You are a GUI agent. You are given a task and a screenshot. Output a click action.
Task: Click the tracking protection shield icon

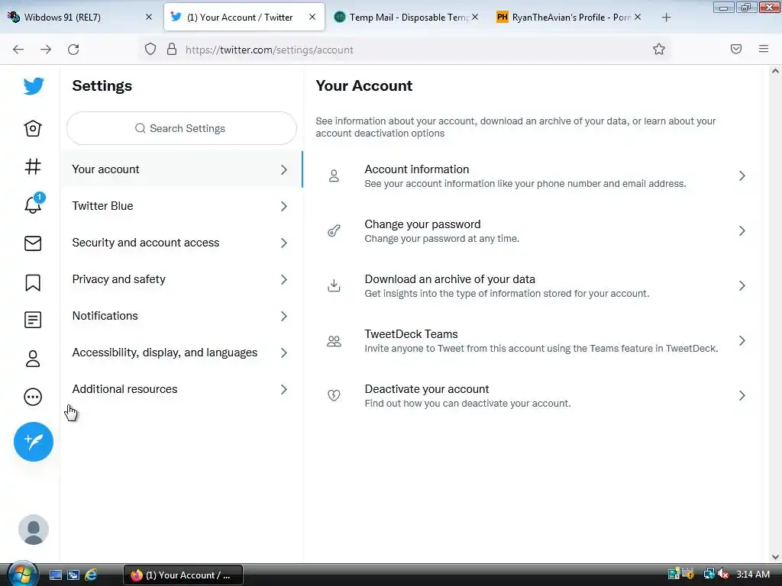(150, 49)
